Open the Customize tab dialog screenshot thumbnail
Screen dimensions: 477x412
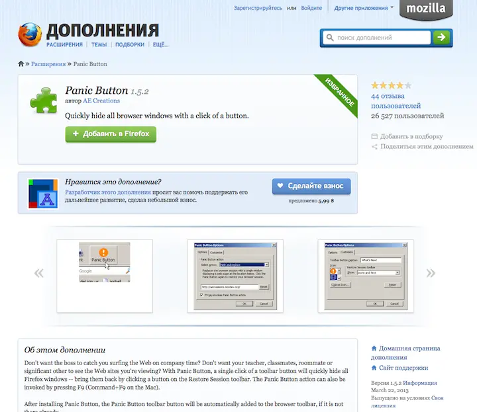(366, 276)
